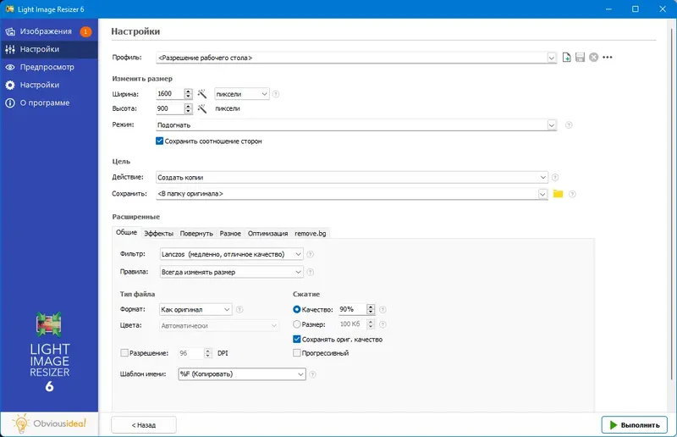677x437 pixels.
Task: Click the Качество 90% input field
Action: click(x=352, y=309)
